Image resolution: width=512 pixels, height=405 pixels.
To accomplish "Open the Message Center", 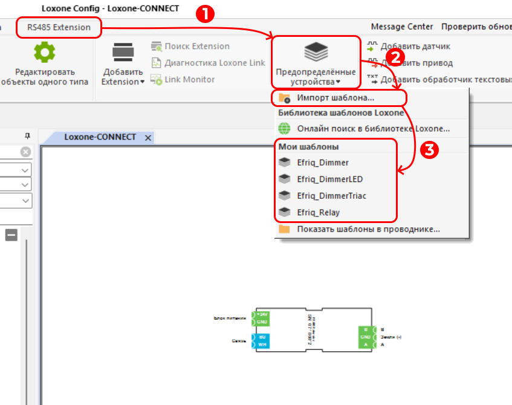I will click(402, 27).
